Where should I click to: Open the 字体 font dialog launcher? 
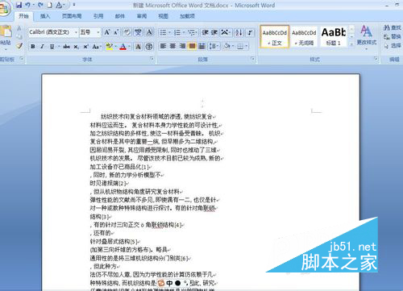[x=152, y=59]
